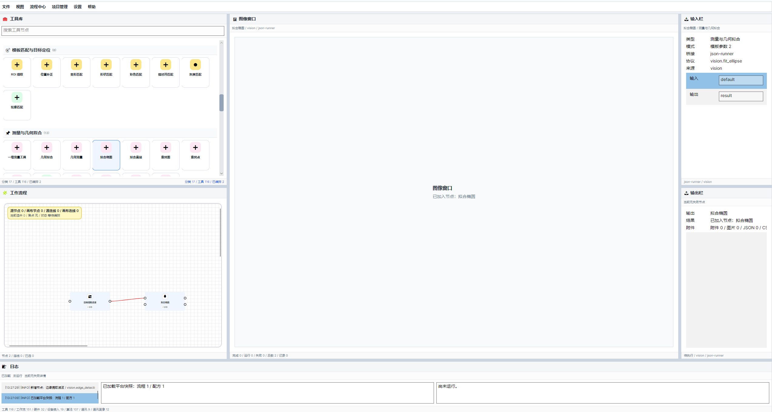The width and height of the screenshot is (772, 412).
Task: Click the 输入 field containing default
Action: (x=741, y=80)
